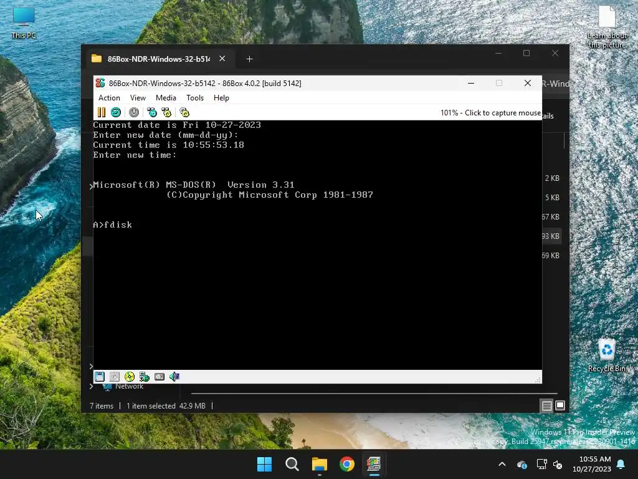Open the Media menu
Screen dimensions: 638x479
click(x=166, y=98)
